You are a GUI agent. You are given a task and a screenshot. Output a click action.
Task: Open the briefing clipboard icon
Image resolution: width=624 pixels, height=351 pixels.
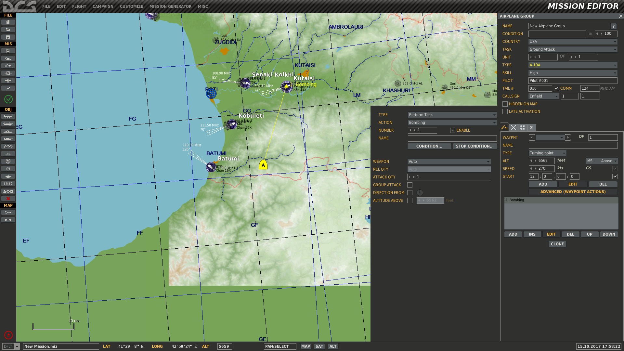(x=8, y=51)
